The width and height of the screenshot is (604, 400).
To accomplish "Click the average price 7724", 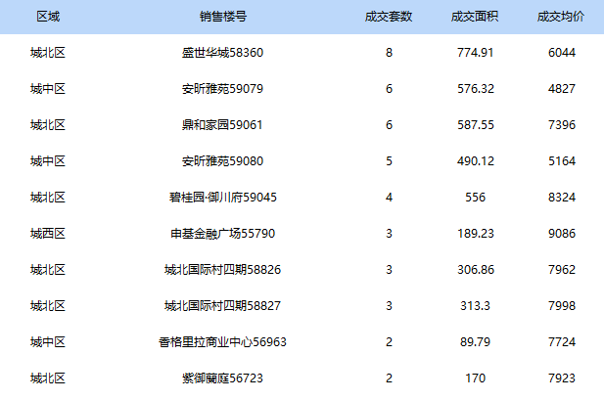I will [562, 342].
